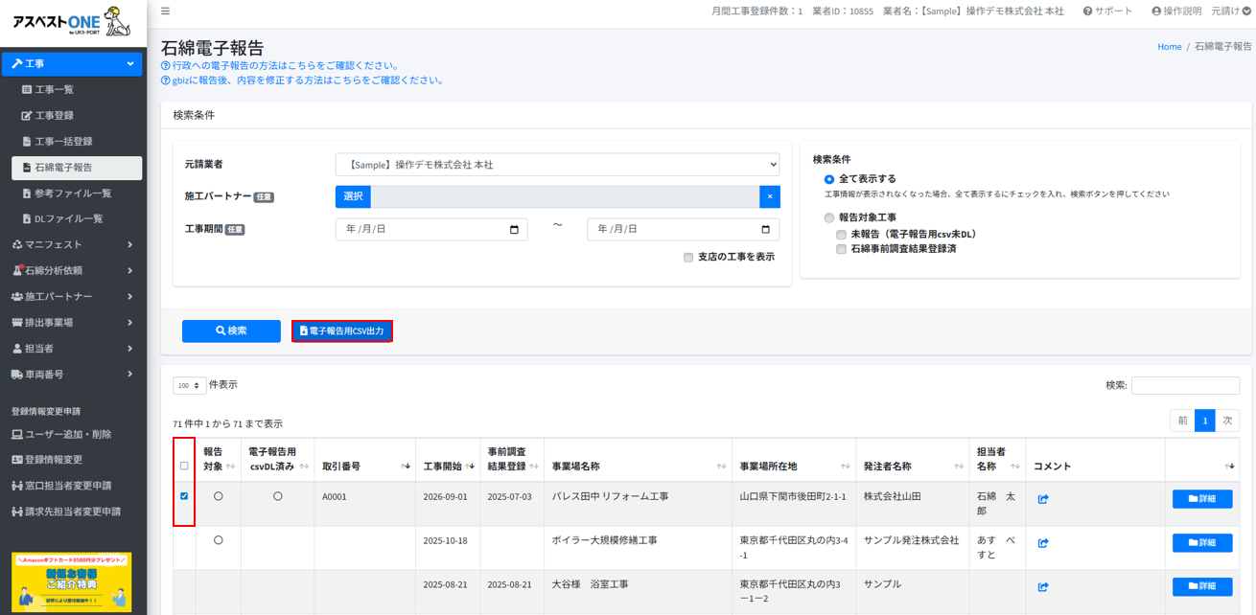Uncheck the A0001 row checkbox

184,496
